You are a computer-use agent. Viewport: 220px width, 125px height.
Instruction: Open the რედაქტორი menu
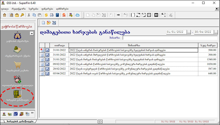tap(19, 9)
